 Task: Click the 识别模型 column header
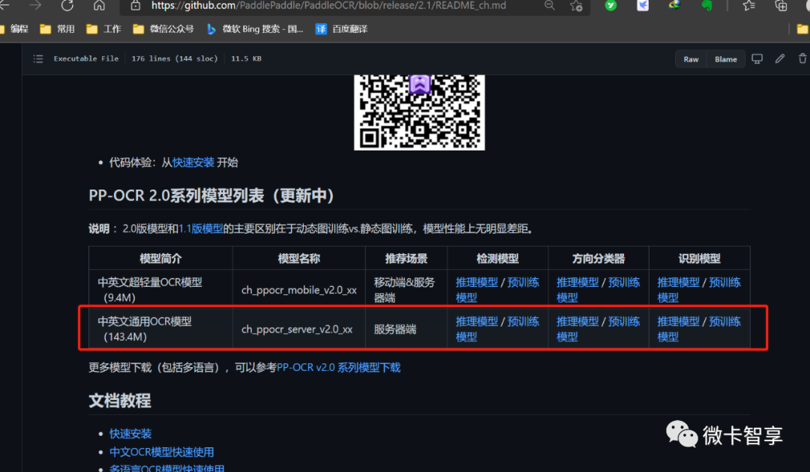coord(700,258)
